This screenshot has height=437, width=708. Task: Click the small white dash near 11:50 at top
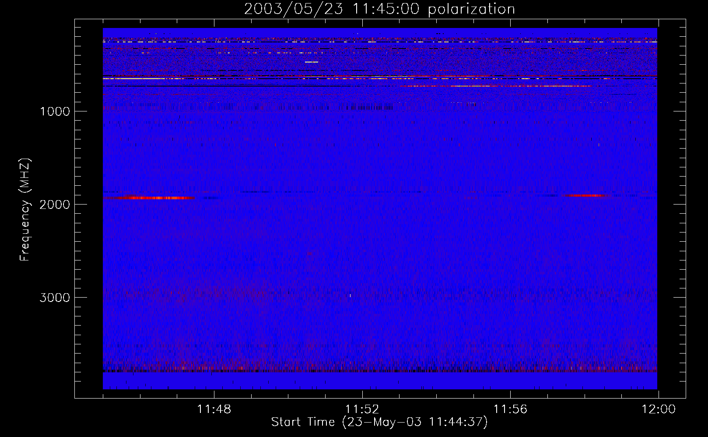click(x=312, y=62)
